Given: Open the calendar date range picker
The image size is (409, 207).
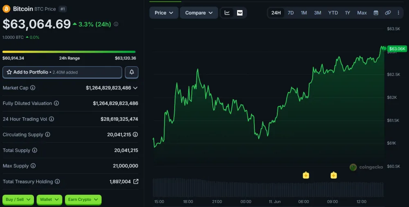Looking at the screenshot, I should (x=376, y=13).
